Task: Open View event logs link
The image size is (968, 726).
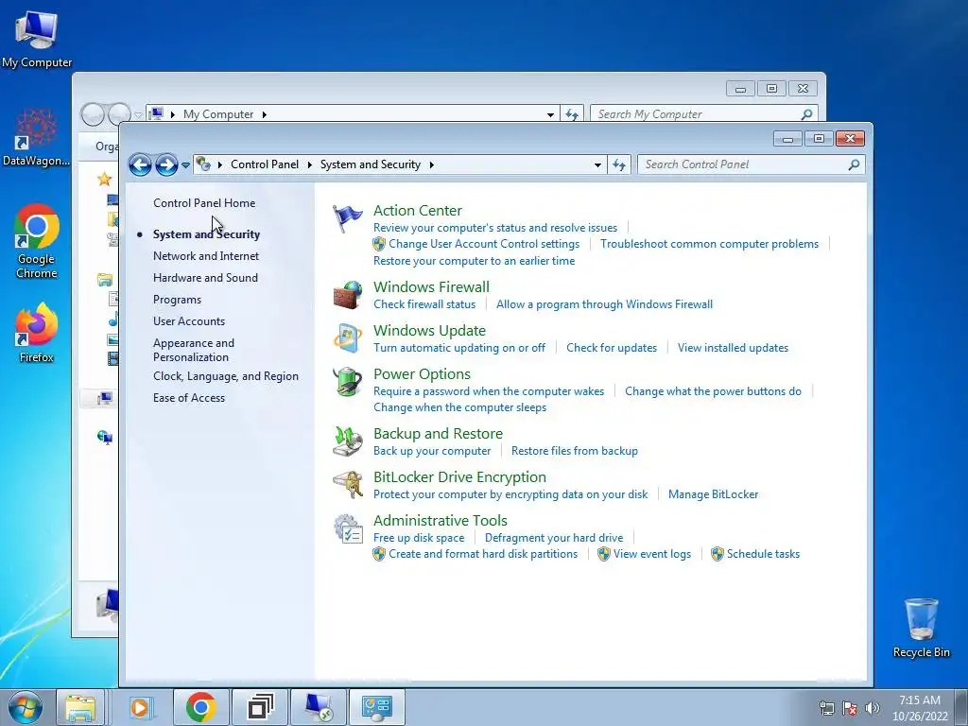Action: click(652, 554)
